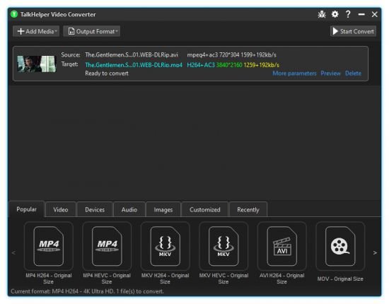Open the Devices tab
Image resolution: width=389 pixels, height=304 pixels.
[95, 210]
